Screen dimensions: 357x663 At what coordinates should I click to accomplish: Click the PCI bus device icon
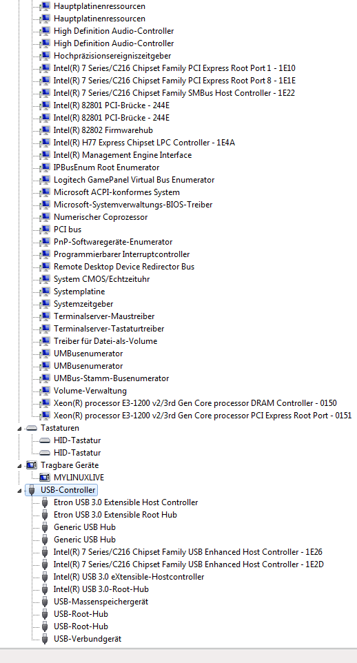click(45, 229)
